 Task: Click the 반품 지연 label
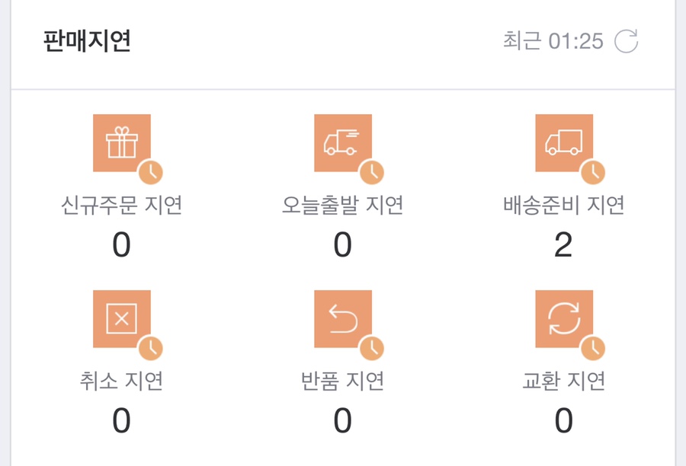pyautogui.click(x=342, y=381)
